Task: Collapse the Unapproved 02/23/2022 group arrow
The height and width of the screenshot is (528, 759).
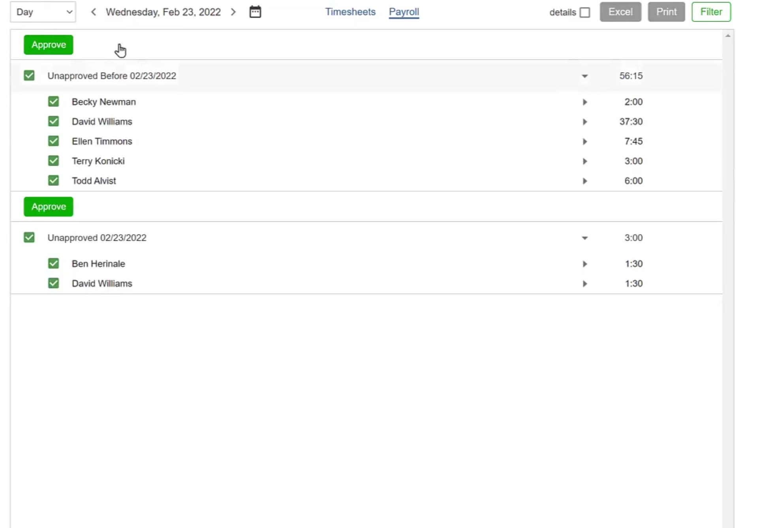Action: point(585,238)
